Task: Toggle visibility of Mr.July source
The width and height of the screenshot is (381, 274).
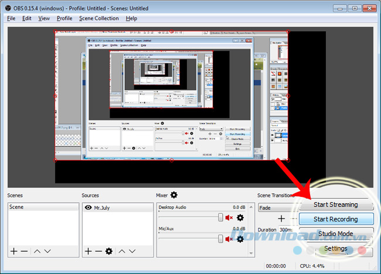Action: pyautogui.click(x=88, y=207)
